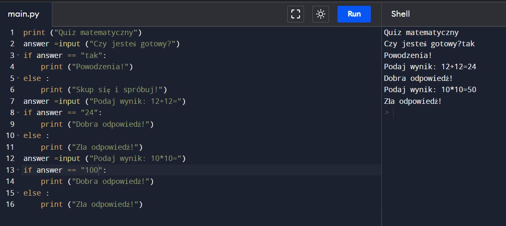Collapse the else block at line 15
Screen dimensions: 506x226
(18, 193)
